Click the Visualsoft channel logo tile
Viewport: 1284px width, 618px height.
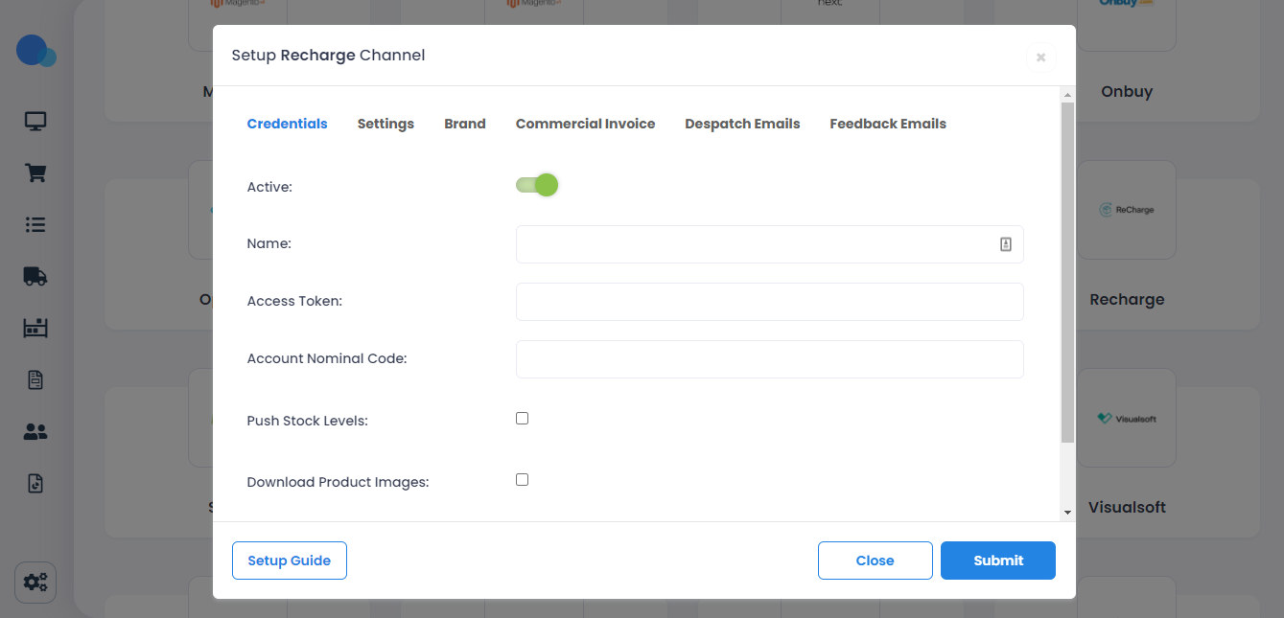[1127, 419]
